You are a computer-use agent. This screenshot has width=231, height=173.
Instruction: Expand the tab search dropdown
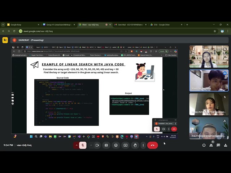(3, 25)
